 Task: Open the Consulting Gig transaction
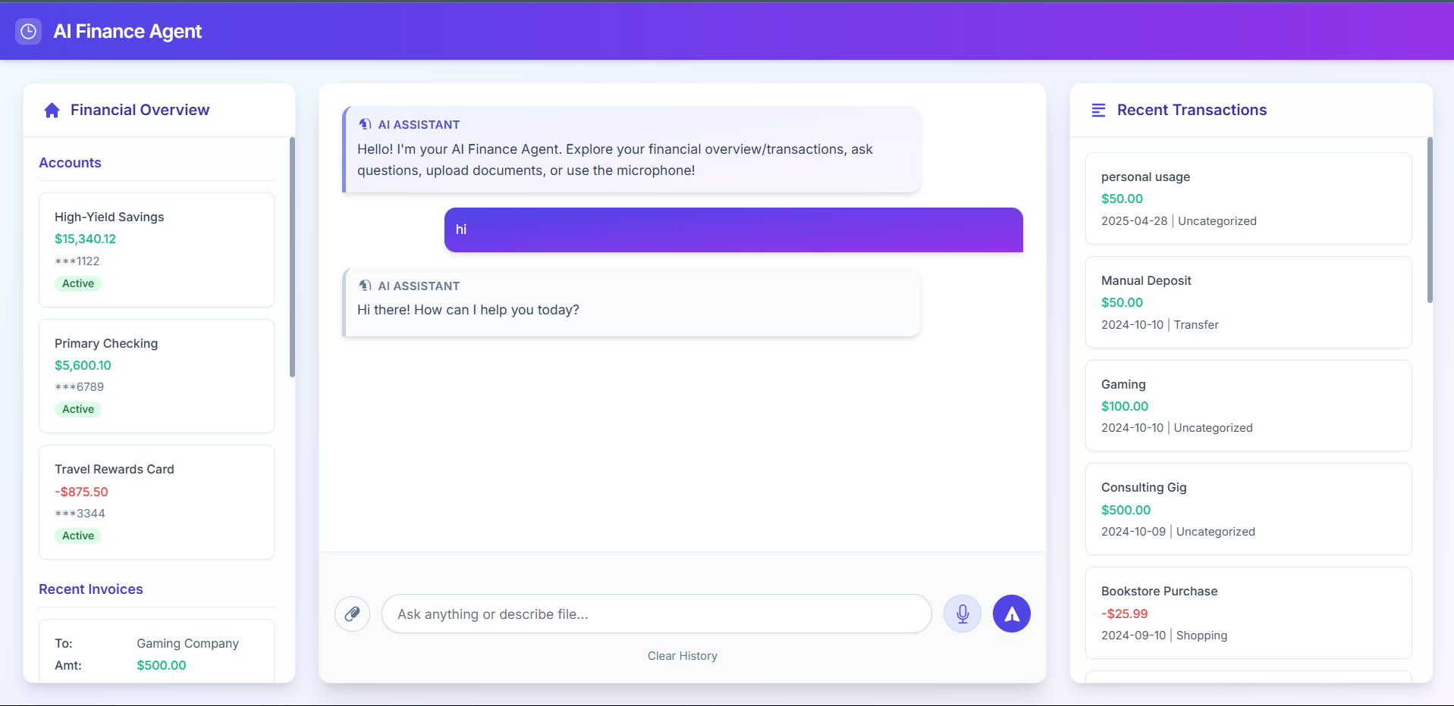pyautogui.click(x=1248, y=509)
